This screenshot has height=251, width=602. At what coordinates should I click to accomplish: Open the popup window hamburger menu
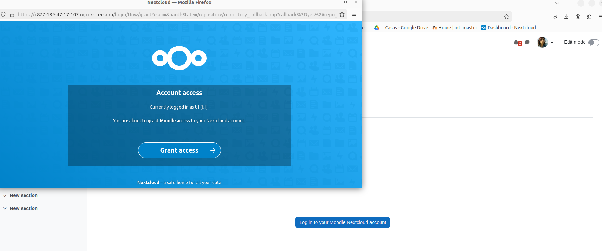point(354,14)
